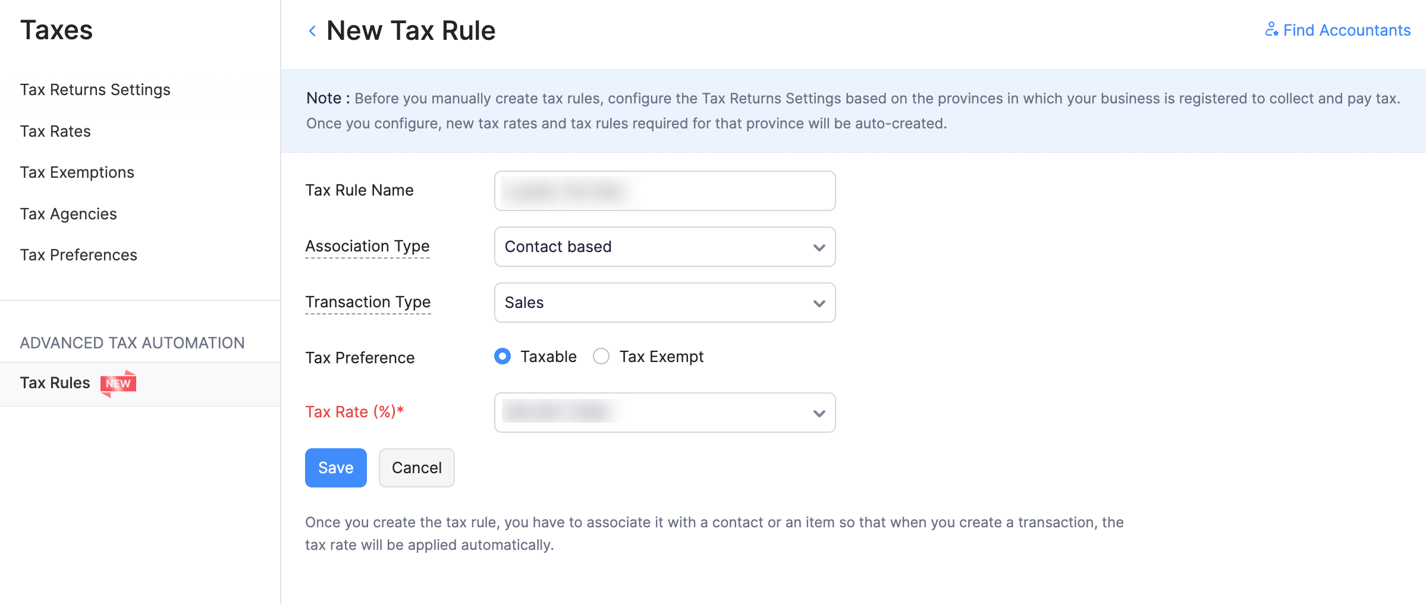The width and height of the screenshot is (1426, 604).
Task: Click inside the Tax Rule Name field
Action: pos(664,190)
